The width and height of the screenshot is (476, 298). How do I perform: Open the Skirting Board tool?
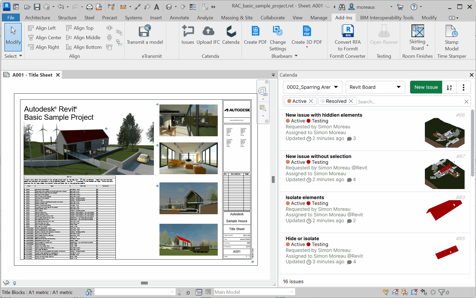(417, 31)
